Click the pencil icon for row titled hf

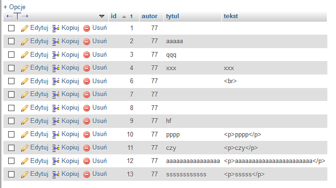point(25,121)
